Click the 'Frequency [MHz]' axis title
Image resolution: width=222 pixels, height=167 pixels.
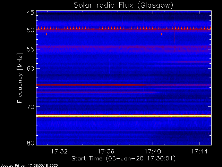[x=20, y=78]
